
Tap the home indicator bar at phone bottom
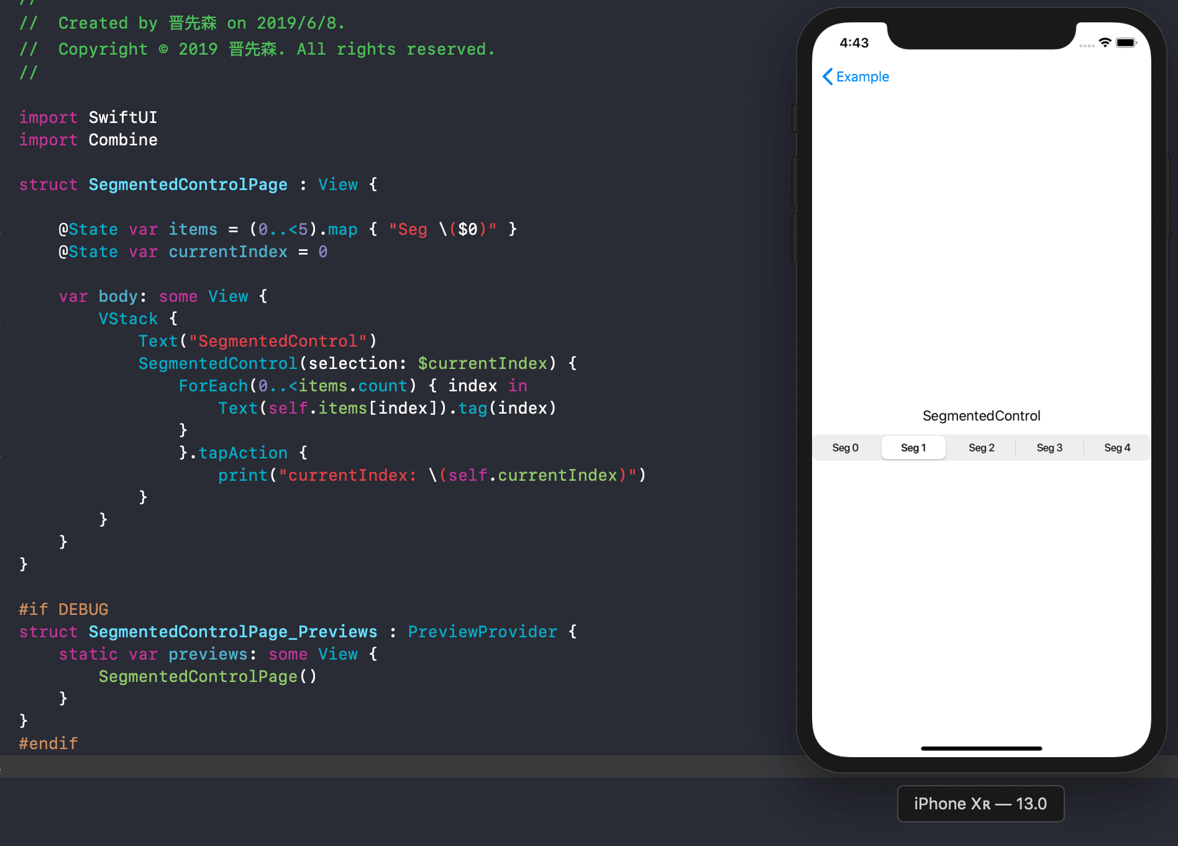[x=980, y=748]
